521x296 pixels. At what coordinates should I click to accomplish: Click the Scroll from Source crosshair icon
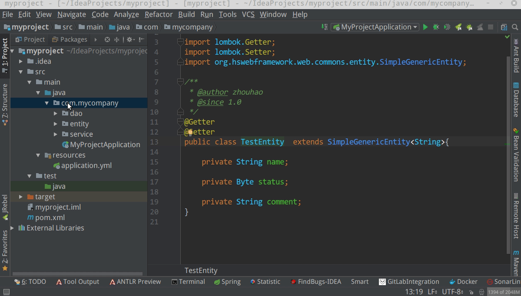107,39
